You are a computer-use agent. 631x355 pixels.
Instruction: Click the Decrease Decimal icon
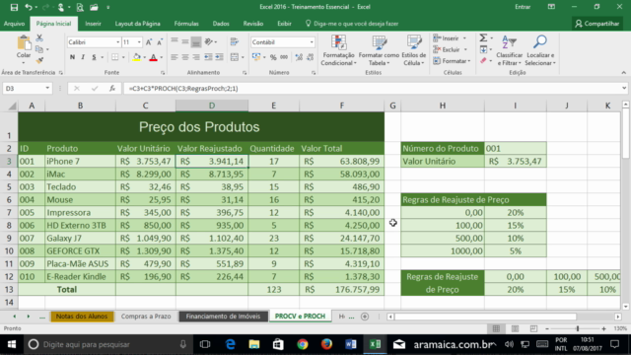coord(311,57)
